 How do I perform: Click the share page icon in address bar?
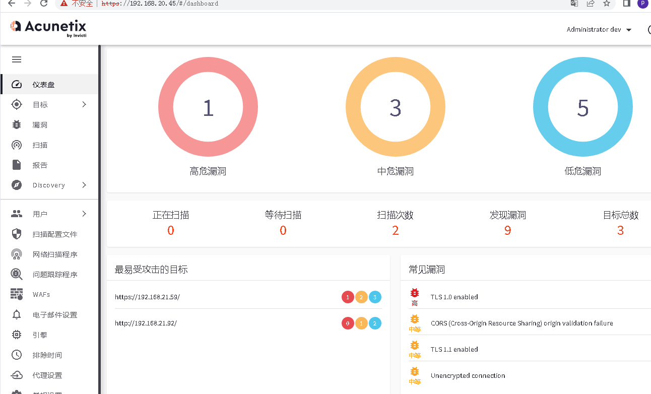(x=591, y=3)
